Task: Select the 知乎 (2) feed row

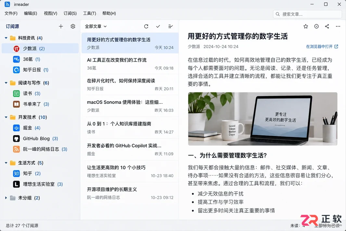Action: pos(40,173)
